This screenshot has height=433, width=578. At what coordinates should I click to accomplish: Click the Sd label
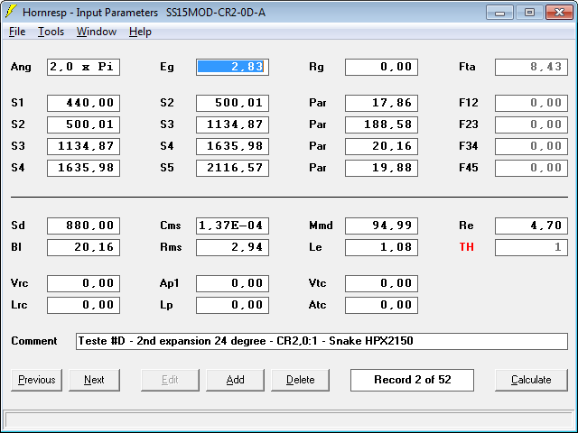tap(18, 226)
